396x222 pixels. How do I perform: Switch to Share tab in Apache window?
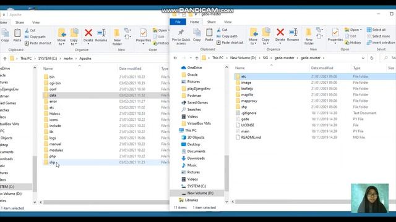19,22
